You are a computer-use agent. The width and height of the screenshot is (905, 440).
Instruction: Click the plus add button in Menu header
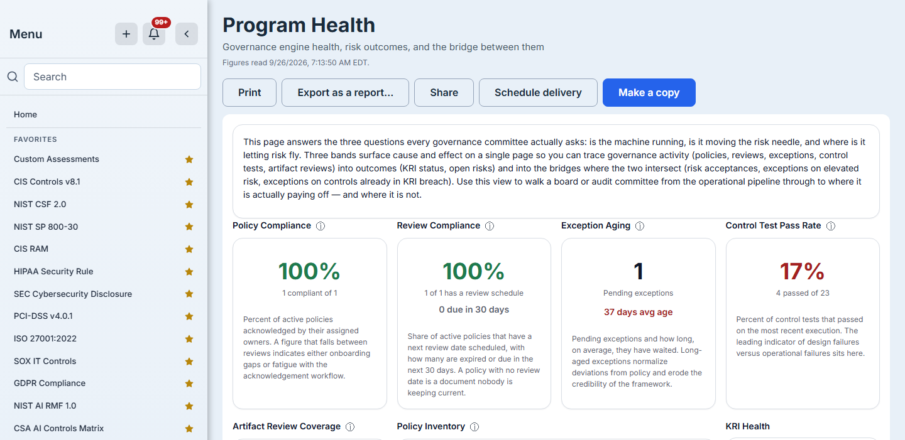point(126,34)
